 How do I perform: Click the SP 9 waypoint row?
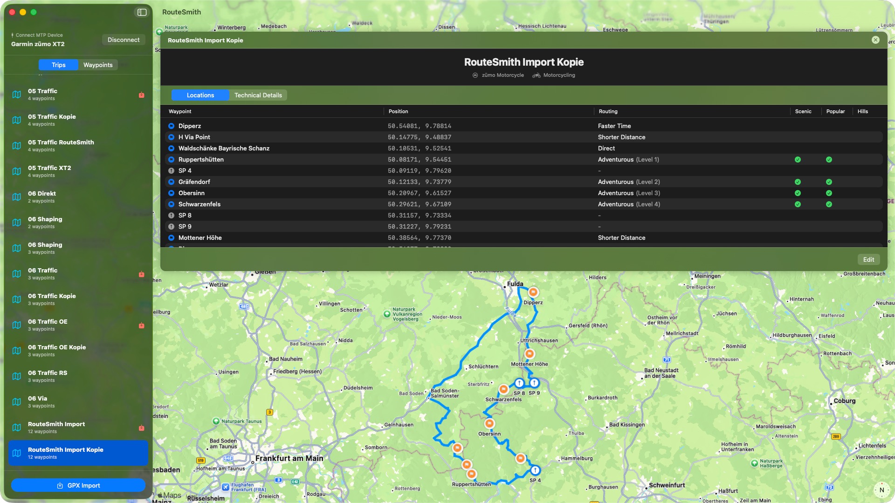[x=523, y=227]
